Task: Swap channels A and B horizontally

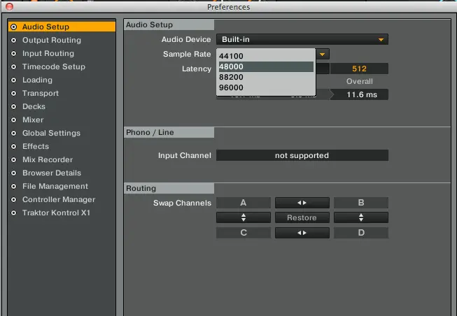Action: [302, 203]
